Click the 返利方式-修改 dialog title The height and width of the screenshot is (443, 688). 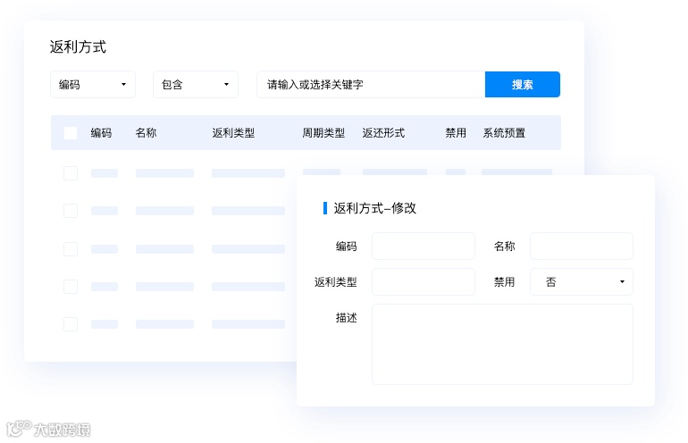[x=374, y=208]
